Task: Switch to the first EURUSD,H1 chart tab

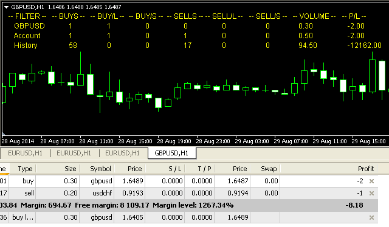Action: tap(25, 153)
